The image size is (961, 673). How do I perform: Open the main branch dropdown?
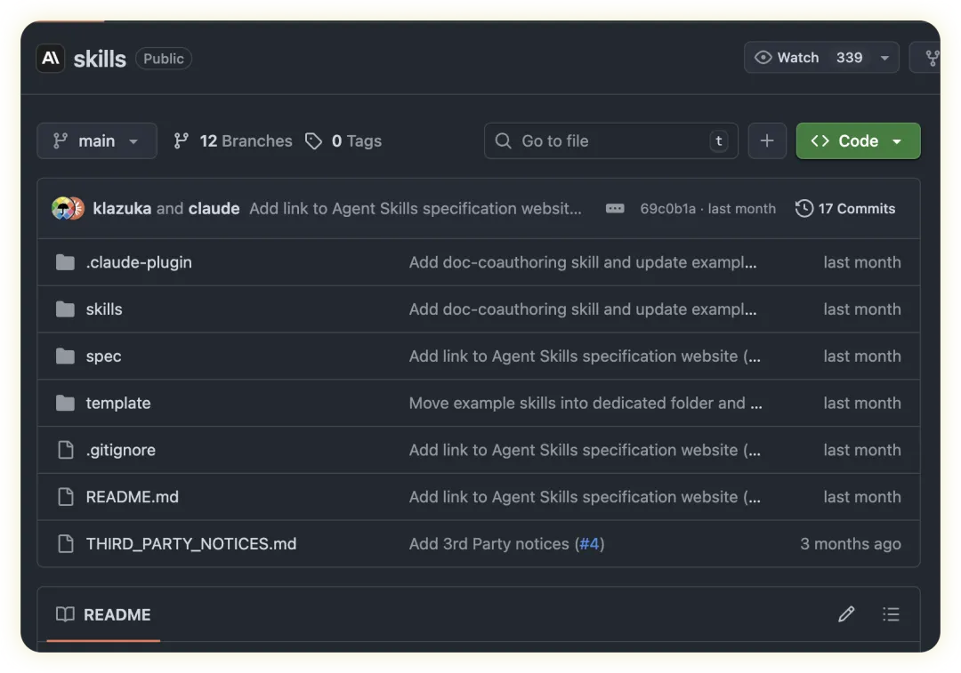[97, 141]
